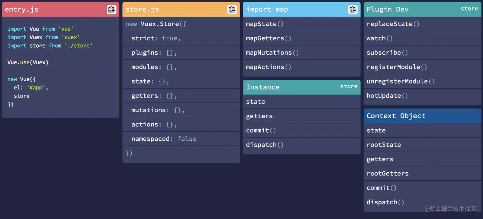Viewport: 483px width, 219px height.
Task: Select the hotUpdate() row
Action: point(422,96)
